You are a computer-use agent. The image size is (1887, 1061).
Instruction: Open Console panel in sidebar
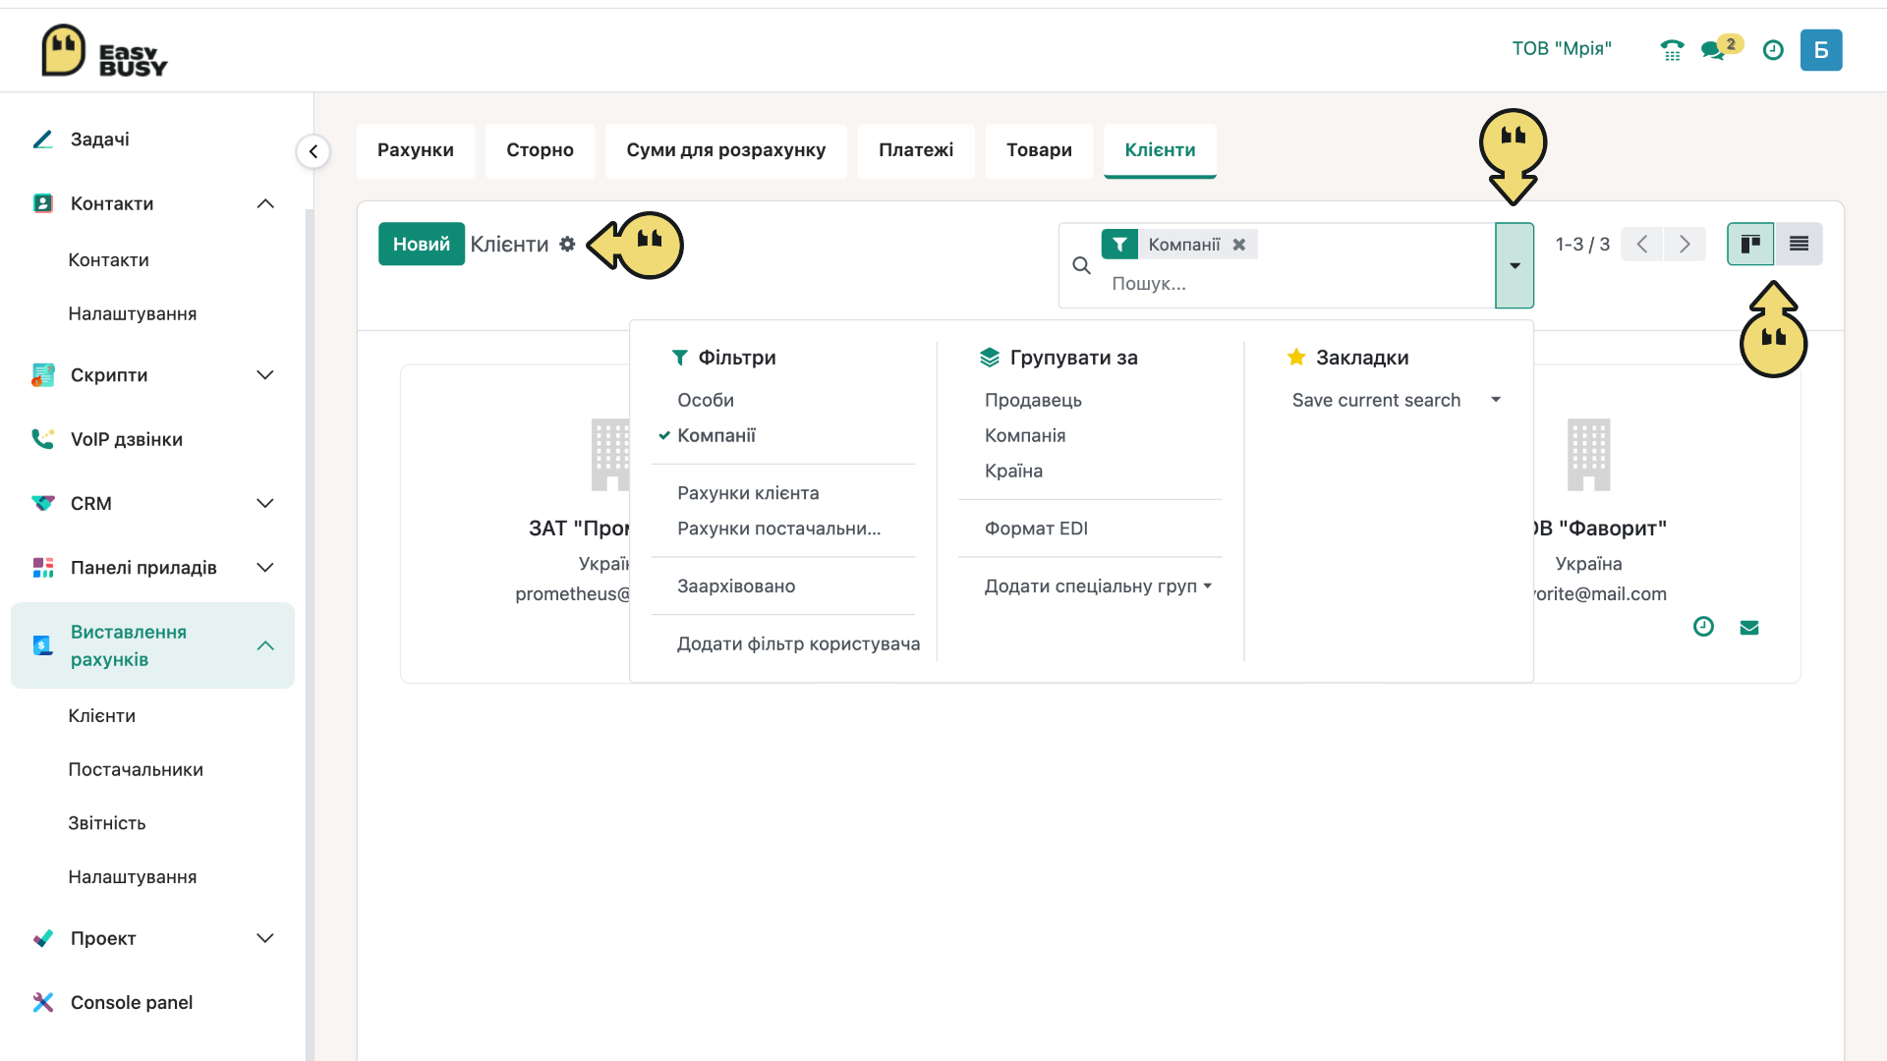click(x=132, y=1002)
